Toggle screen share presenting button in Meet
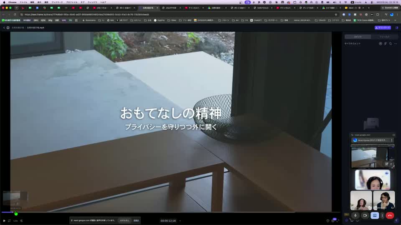 coord(375,215)
